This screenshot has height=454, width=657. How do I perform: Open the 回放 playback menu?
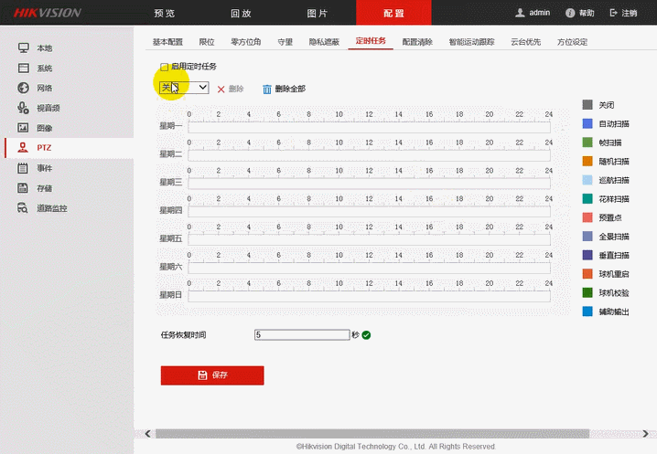tap(241, 14)
